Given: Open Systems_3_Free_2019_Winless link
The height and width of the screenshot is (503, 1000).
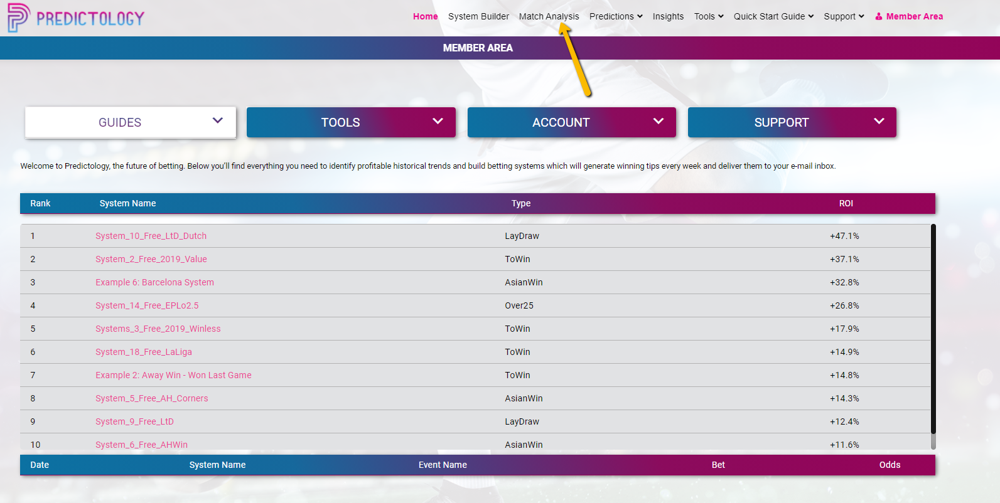Looking at the screenshot, I should click(158, 329).
